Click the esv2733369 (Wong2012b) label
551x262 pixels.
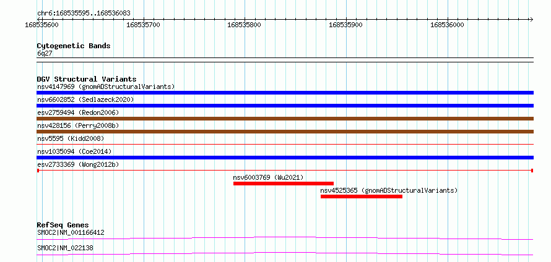78,164
